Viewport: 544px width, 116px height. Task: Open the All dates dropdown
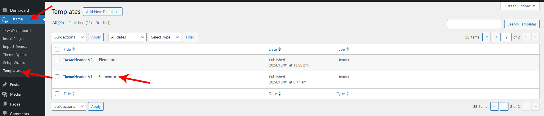(x=127, y=37)
